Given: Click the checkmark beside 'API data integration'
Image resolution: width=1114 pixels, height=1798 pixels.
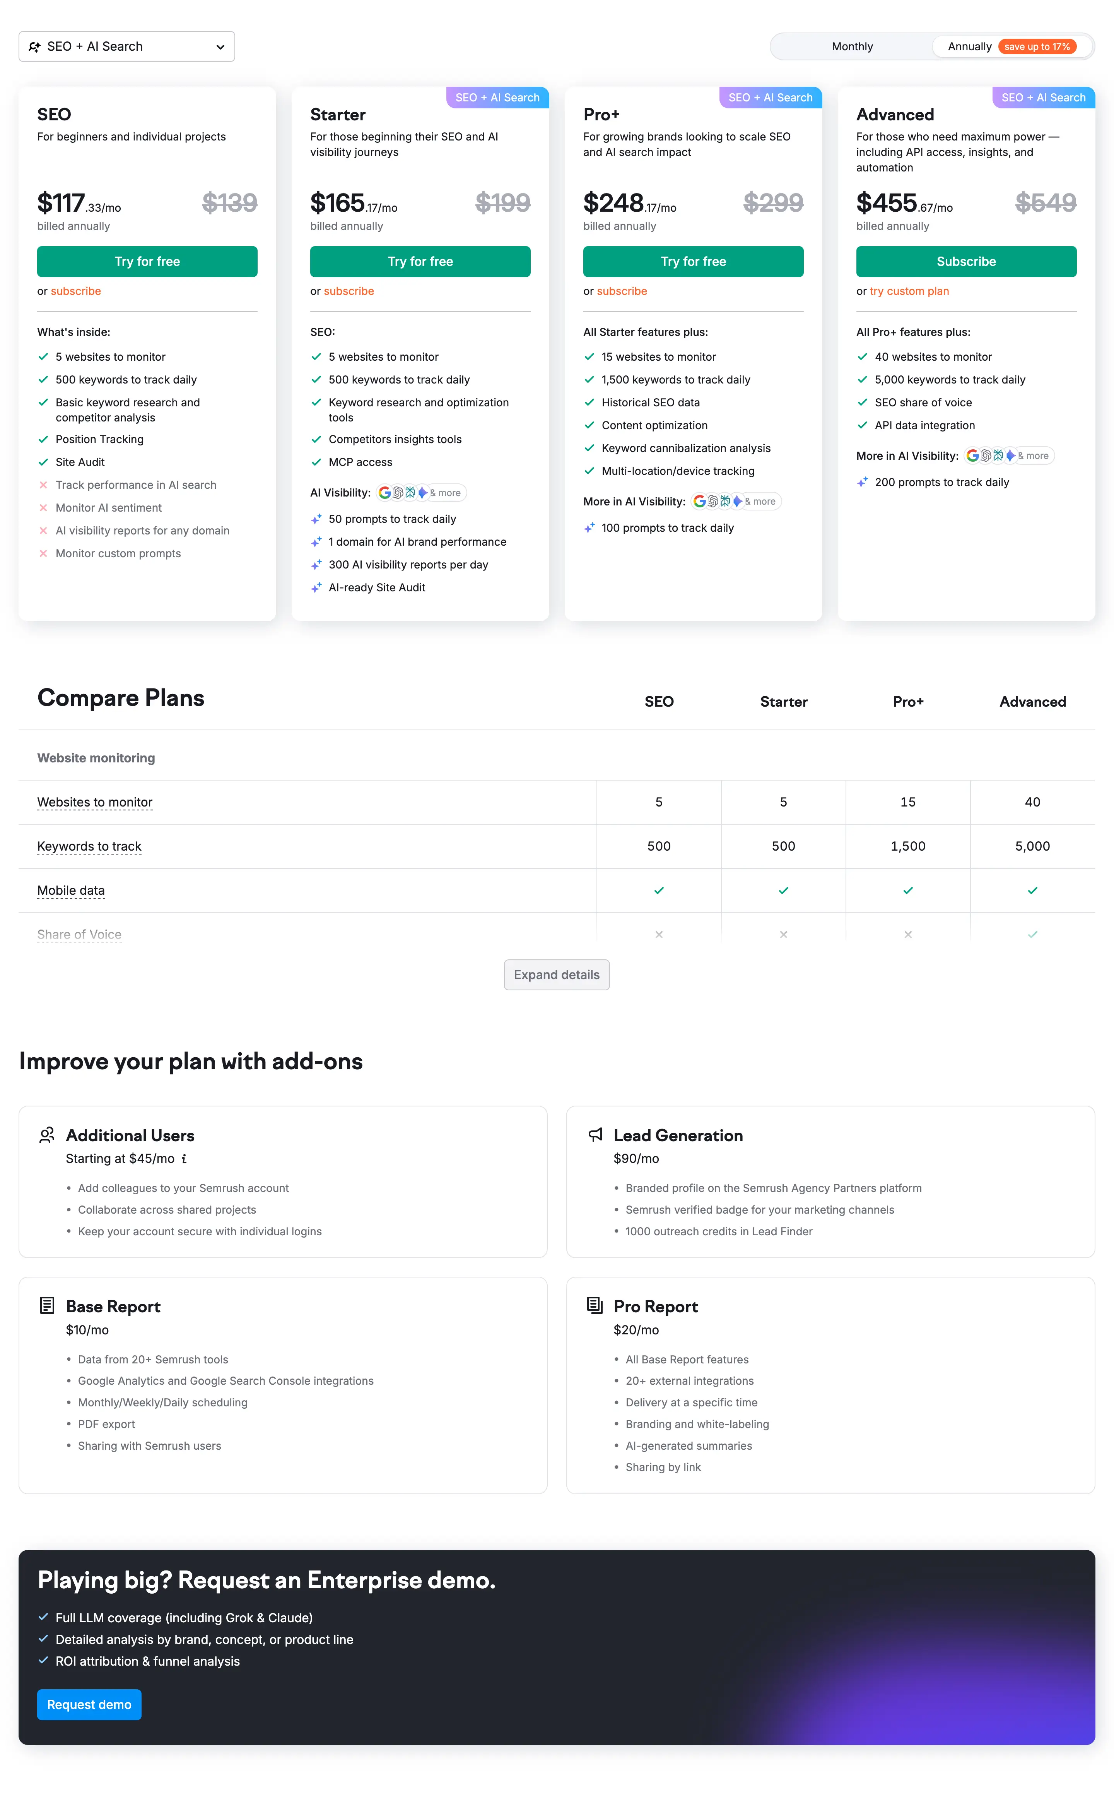Looking at the screenshot, I should coord(862,425).
